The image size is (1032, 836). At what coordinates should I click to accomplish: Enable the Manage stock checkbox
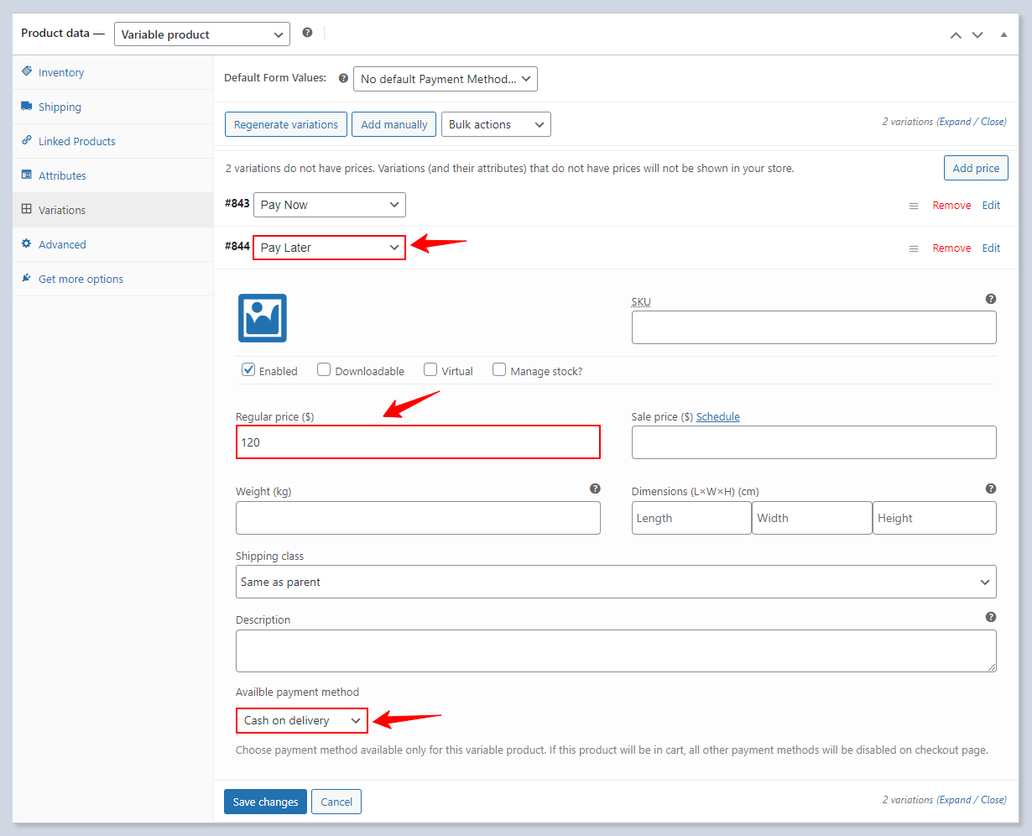(499, 369)
